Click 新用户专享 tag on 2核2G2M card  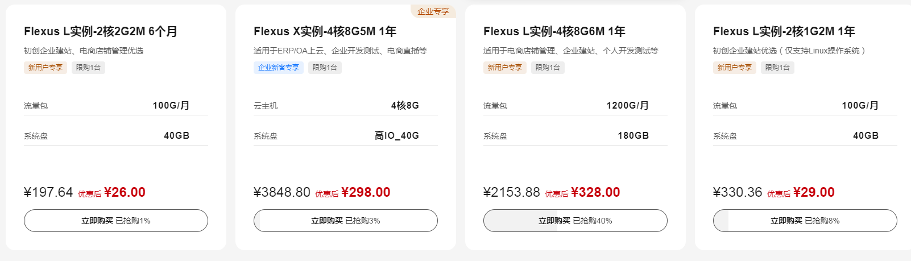pyautogui.click(x=45, y=68)
